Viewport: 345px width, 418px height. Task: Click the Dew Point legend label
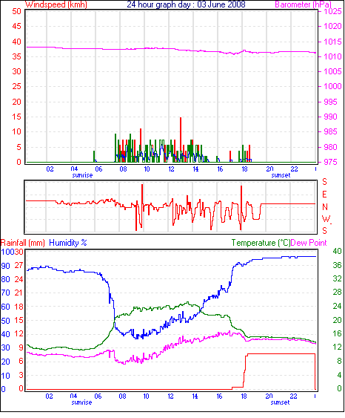(x=309, y=243)
